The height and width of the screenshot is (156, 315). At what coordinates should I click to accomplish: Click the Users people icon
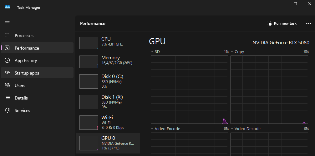[x=7, y=85]
